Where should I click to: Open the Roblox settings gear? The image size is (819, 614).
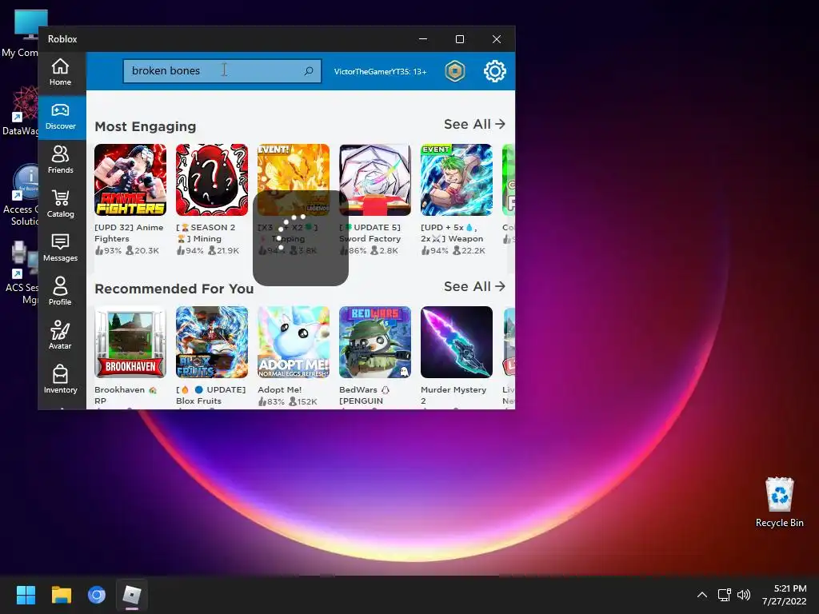tap(494, 71)
